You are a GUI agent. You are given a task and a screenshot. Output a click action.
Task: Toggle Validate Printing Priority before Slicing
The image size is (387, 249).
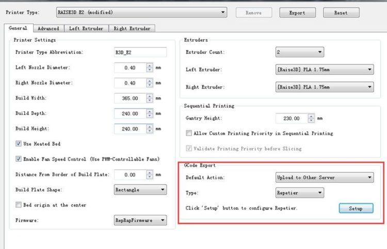pos(189,148)
